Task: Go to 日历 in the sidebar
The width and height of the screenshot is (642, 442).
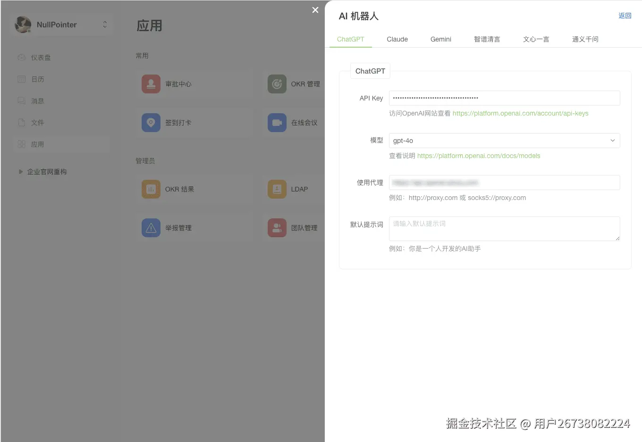Action: tap(61, 79)
